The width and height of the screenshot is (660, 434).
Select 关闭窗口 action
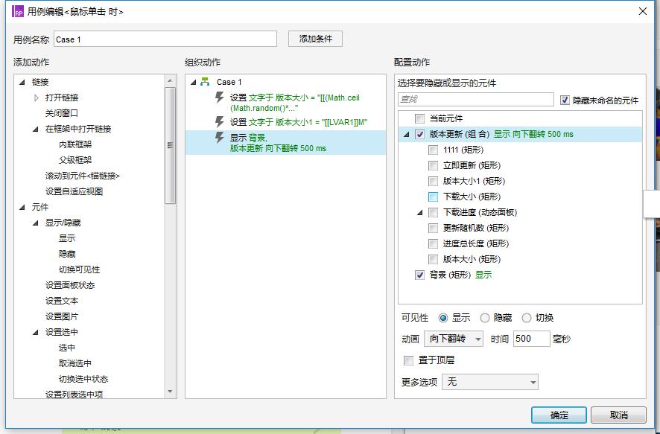click(x=61, y=113)
